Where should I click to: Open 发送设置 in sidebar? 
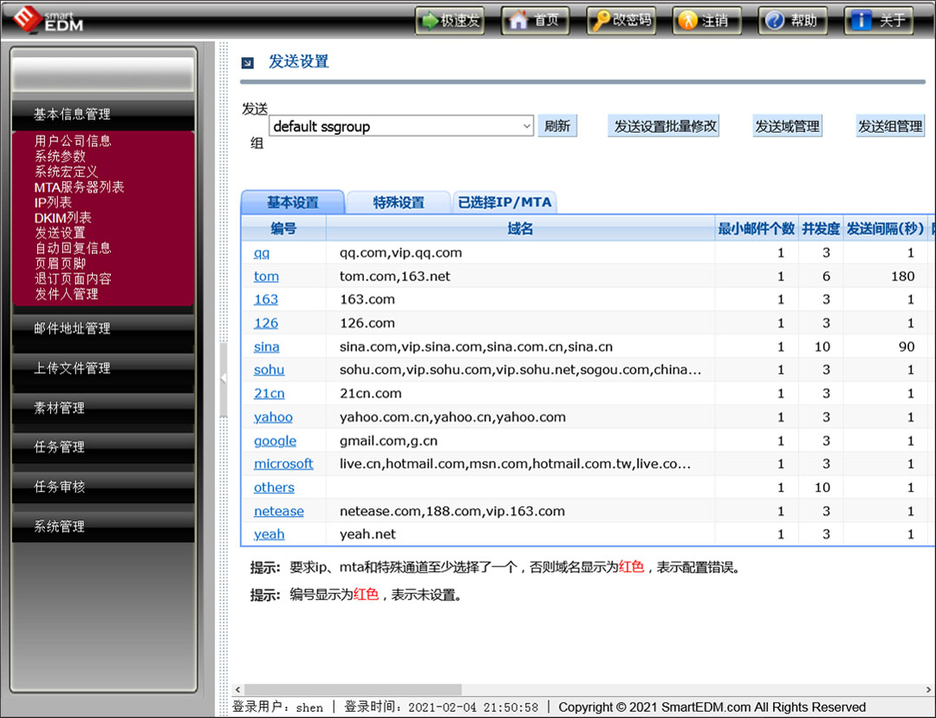[x=60, y=233]
